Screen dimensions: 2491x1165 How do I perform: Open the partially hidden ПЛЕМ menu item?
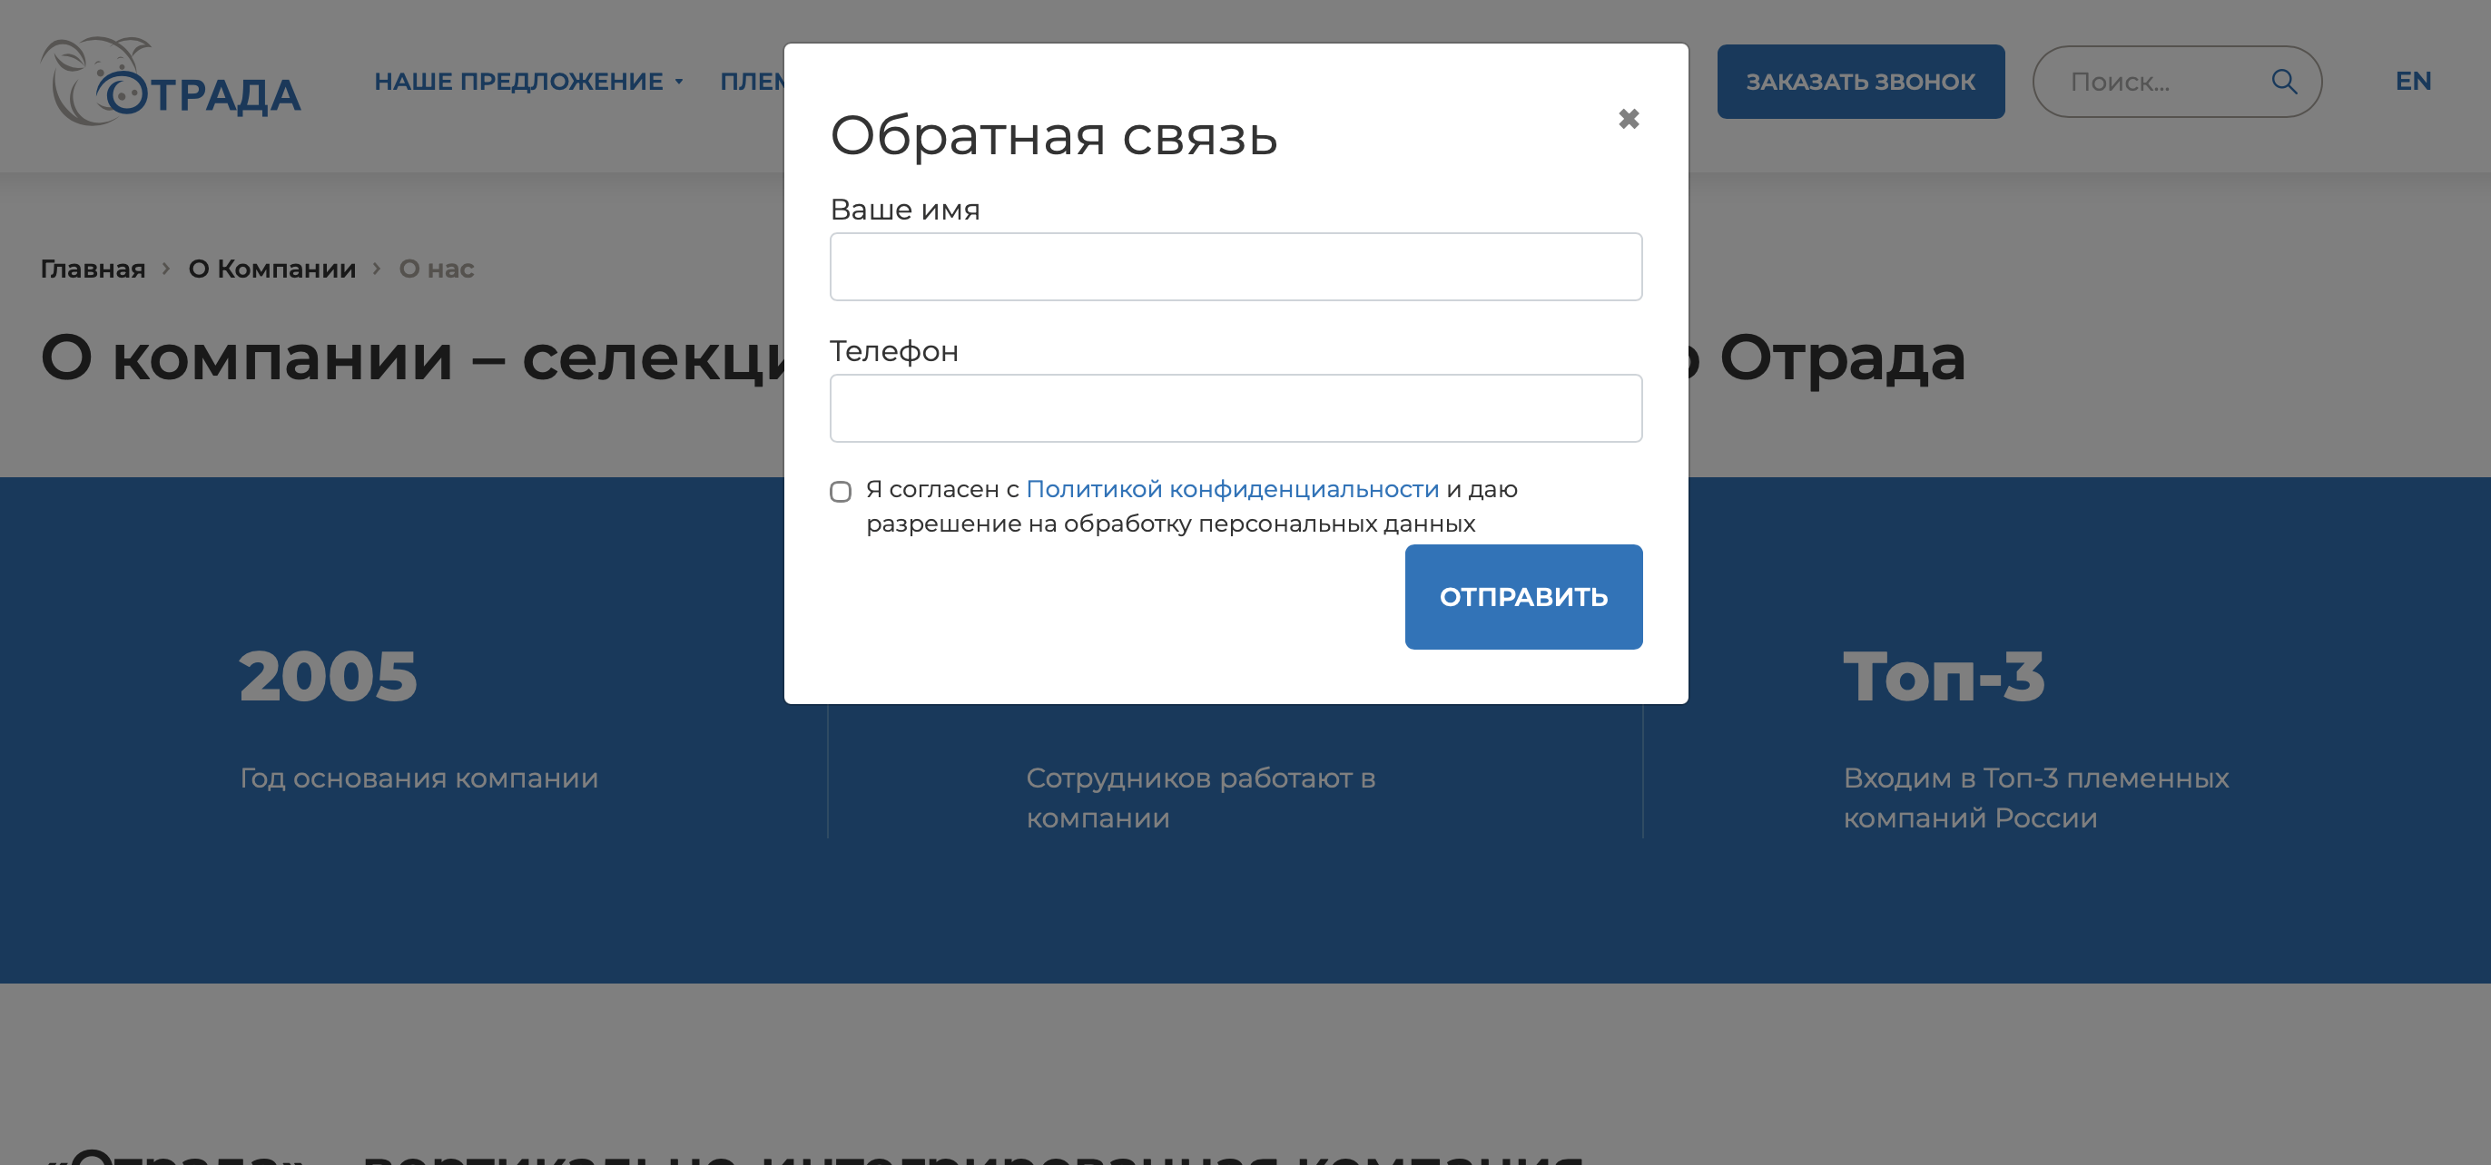(752, 83)
